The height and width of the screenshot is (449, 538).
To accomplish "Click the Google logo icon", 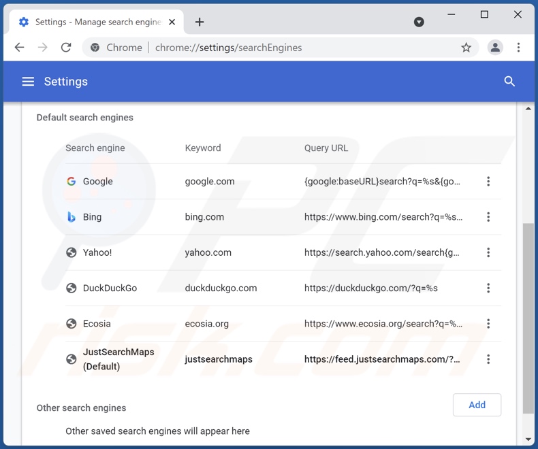I will pos(71,182).
